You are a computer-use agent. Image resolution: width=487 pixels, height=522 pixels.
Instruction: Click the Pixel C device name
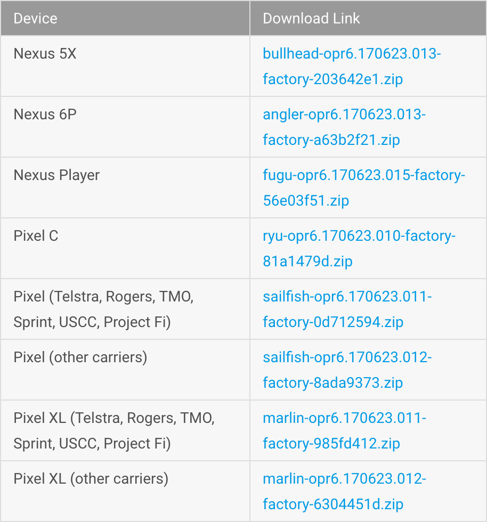(36, 235)
